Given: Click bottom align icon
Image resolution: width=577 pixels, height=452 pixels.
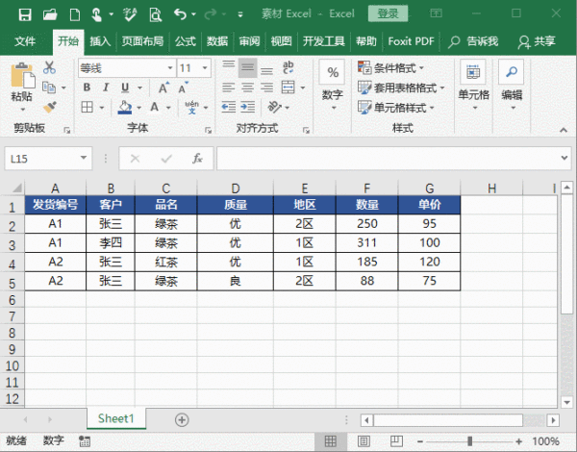Looking at the screenshot, I should point(266,70).
